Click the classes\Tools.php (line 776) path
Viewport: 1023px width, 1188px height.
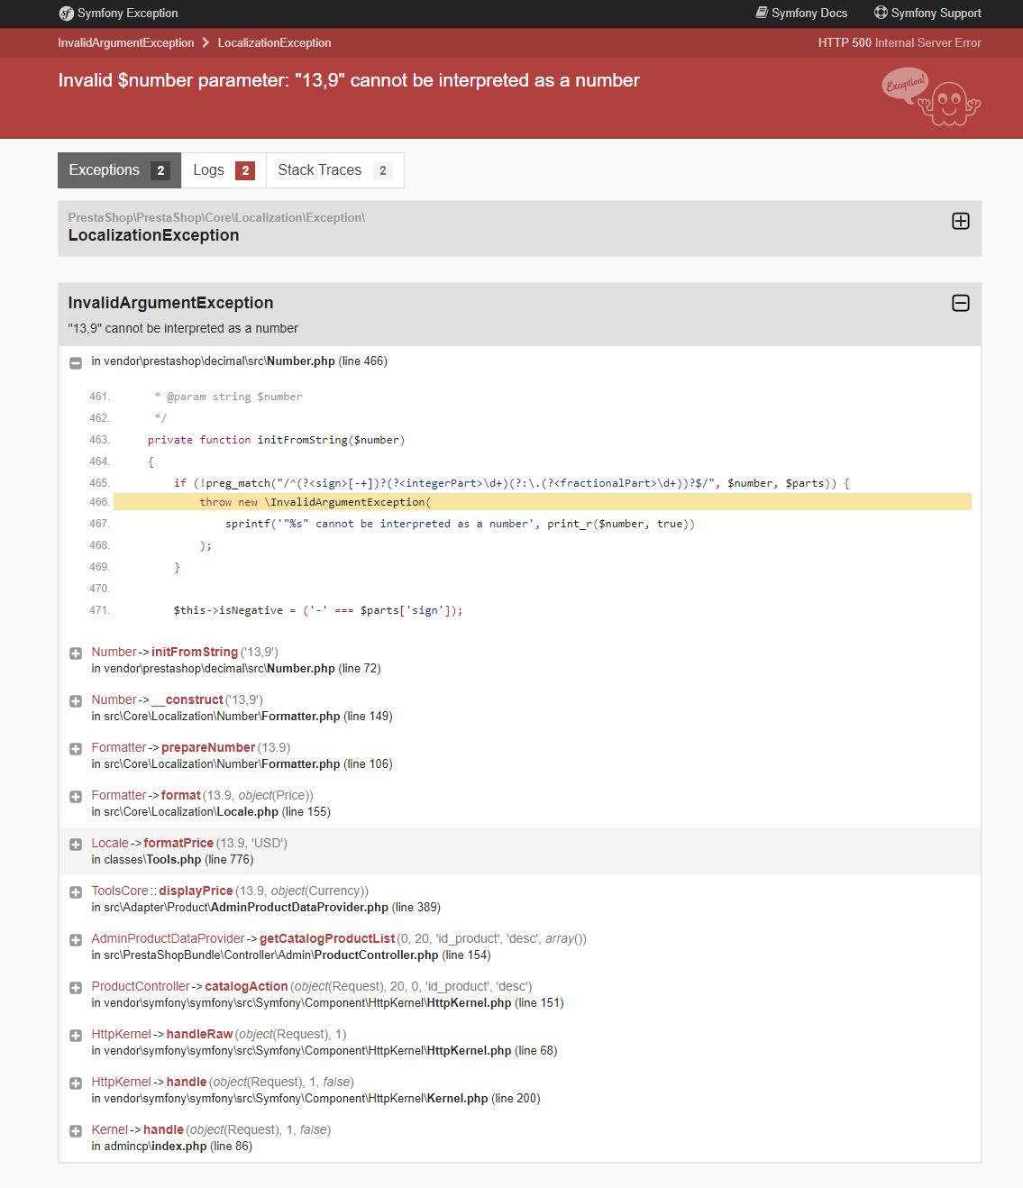click(172, 860)
